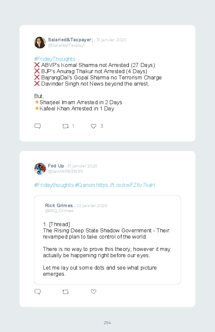Click the @SalariedTaxpay1 handle
215x332 pixels.
point(66,45)
